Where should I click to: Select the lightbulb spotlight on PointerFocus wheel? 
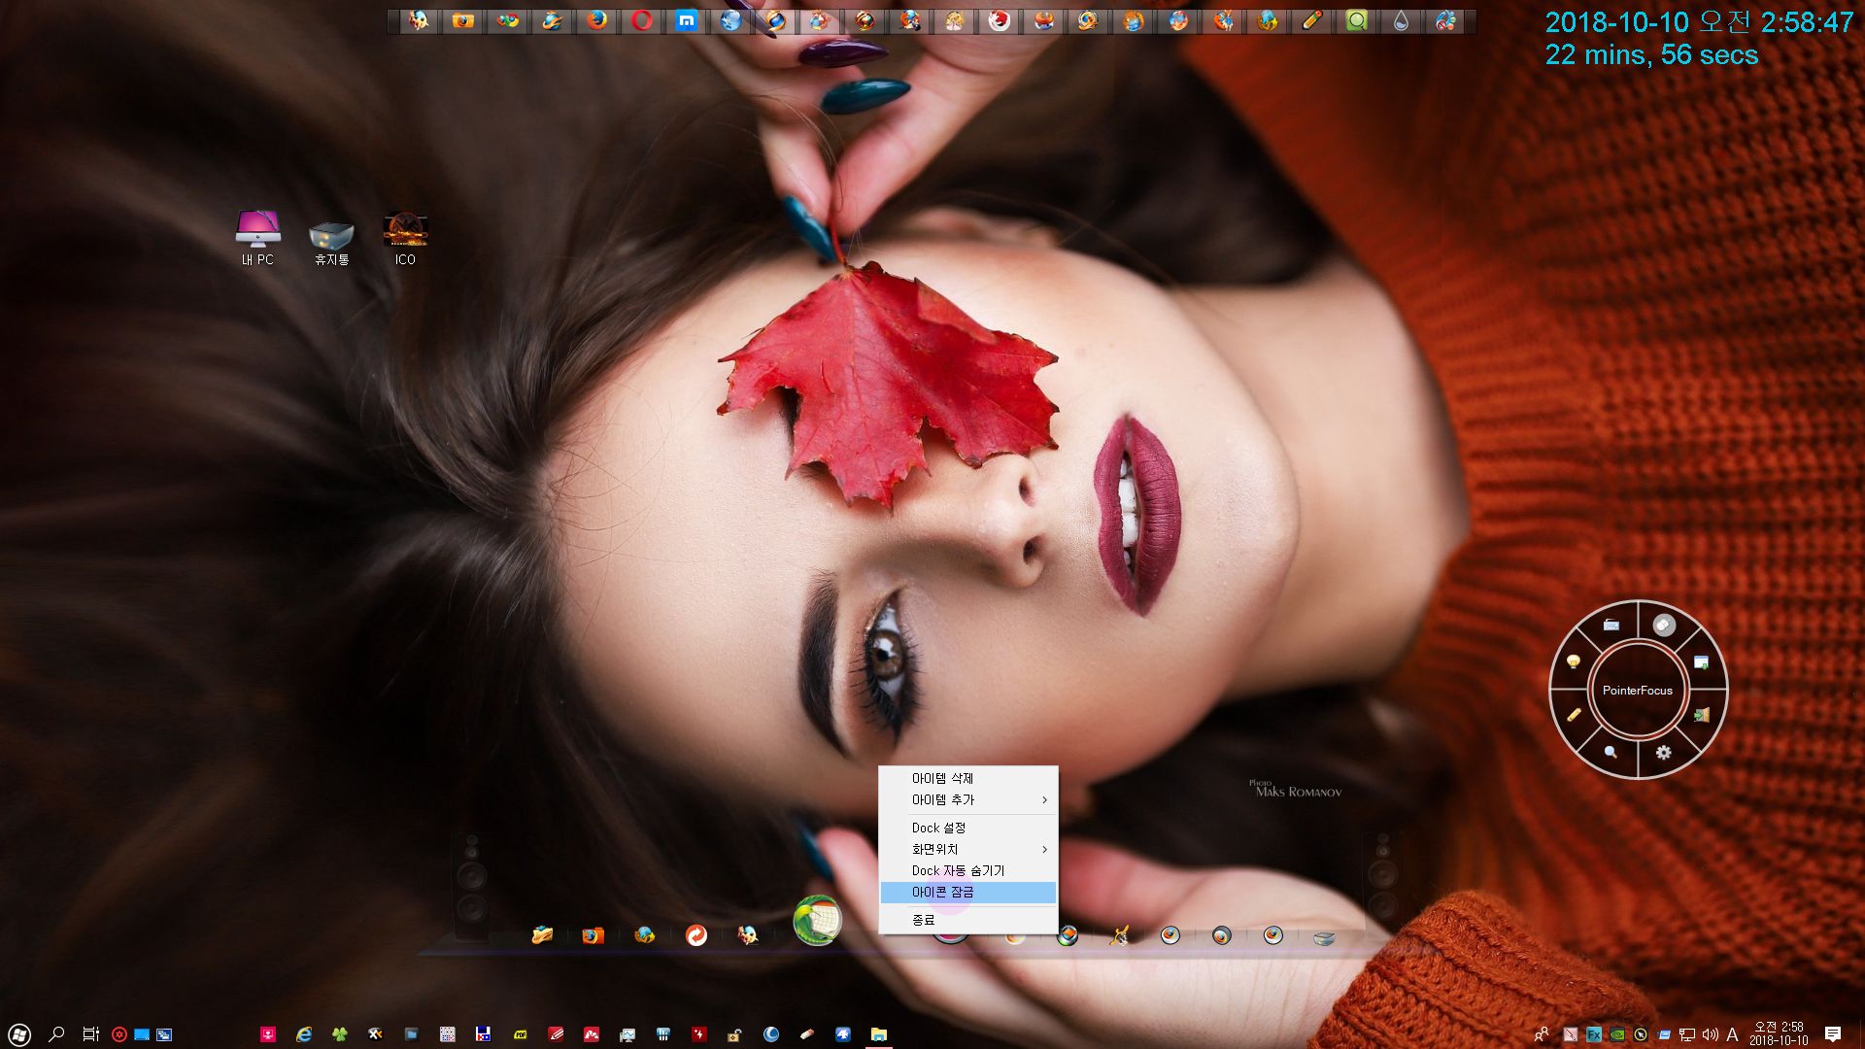pos(1574,662)
